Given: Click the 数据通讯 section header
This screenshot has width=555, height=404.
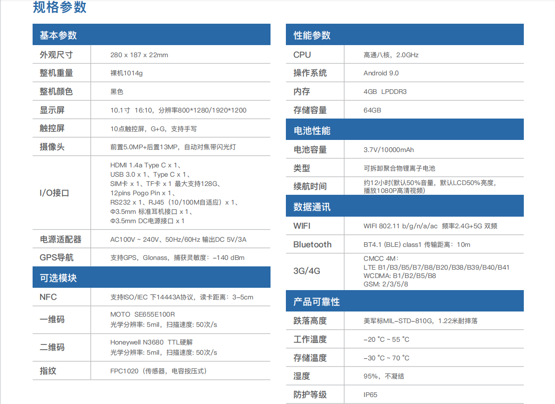Looking at the screenshot, I should coord(312,207).
